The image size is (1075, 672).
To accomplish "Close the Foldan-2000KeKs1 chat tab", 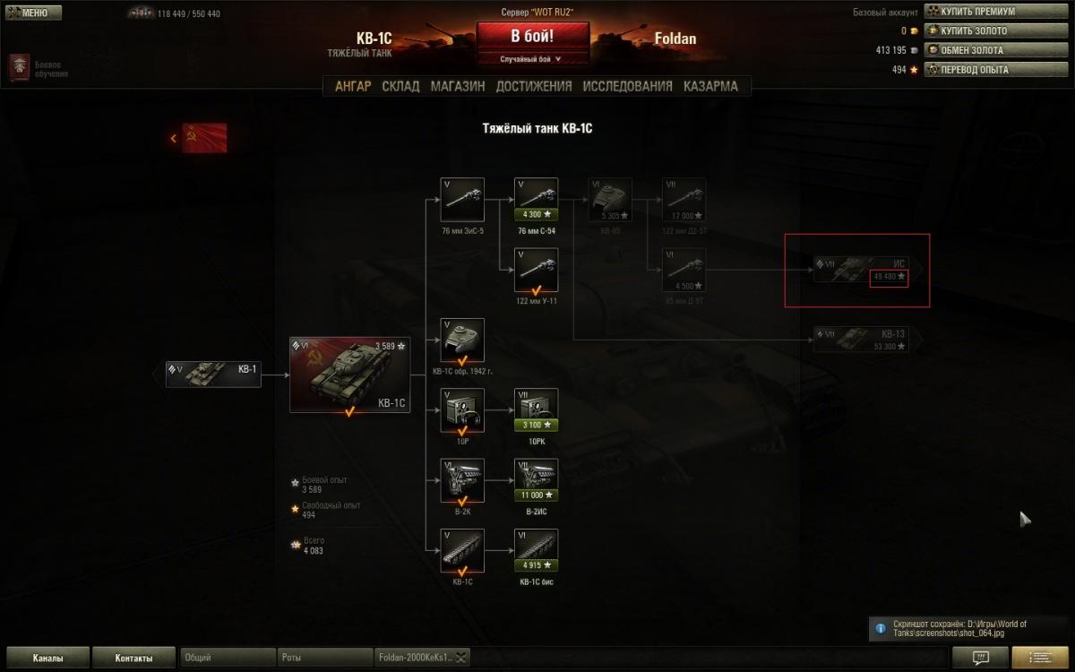I will 462,658.
